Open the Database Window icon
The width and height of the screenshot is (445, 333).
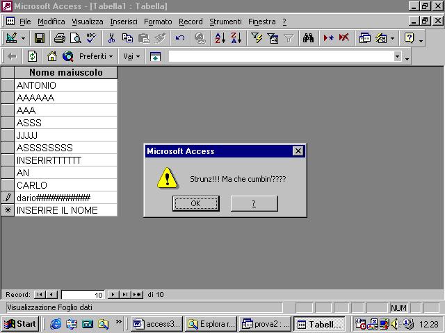364,38
